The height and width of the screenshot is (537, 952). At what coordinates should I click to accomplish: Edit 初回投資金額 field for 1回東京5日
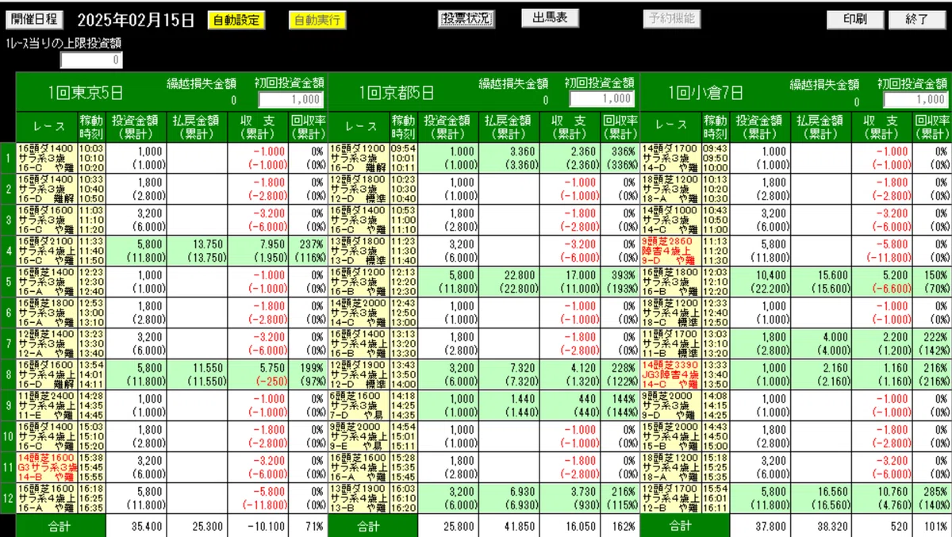[291, 99]
